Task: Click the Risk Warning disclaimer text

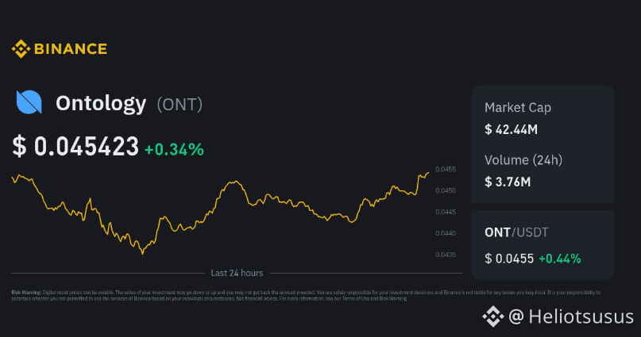Action: click(306, 296)
